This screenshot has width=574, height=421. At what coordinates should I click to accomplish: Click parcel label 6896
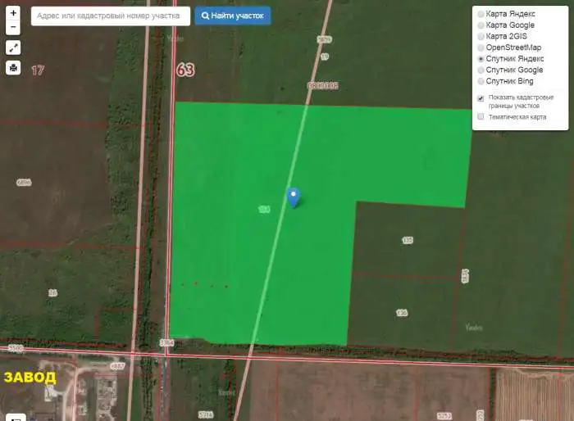(24, 182)
